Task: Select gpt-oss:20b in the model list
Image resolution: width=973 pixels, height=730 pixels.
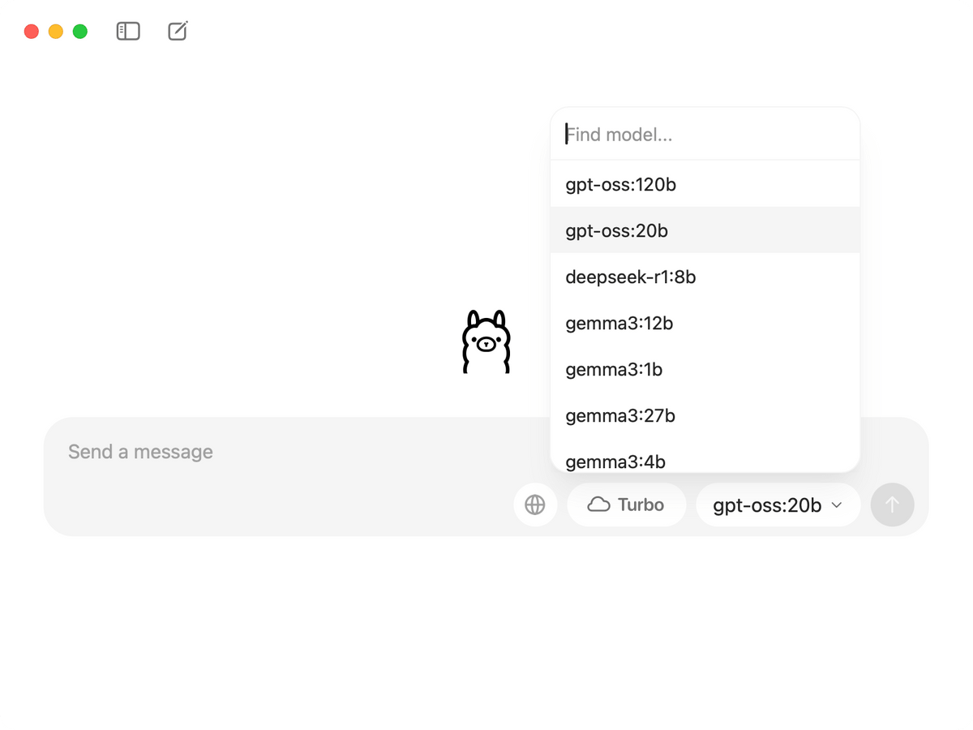Action: coord(705,230)
